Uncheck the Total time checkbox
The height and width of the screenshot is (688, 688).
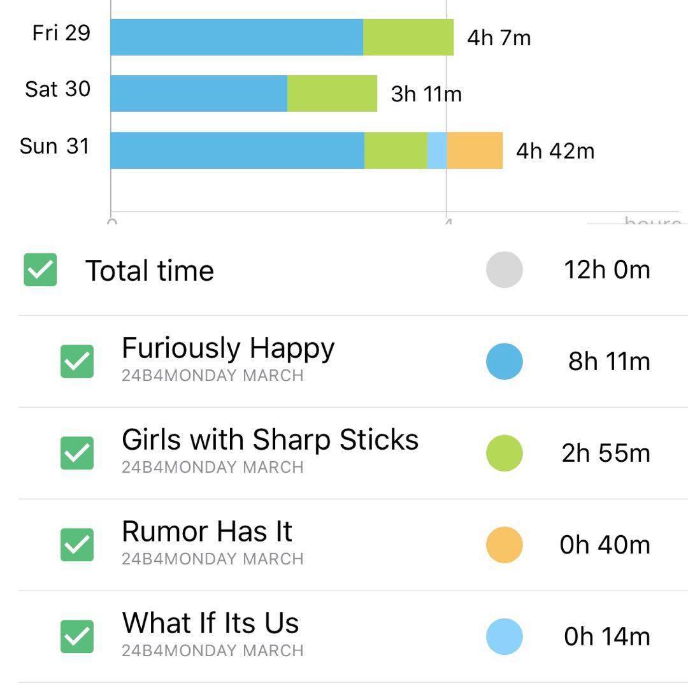pos(40,269)
